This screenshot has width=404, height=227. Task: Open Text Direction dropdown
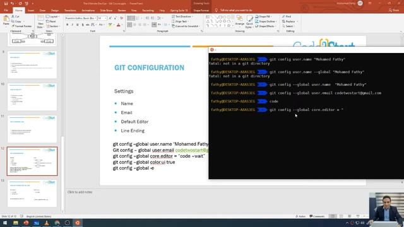pos(182,16)
